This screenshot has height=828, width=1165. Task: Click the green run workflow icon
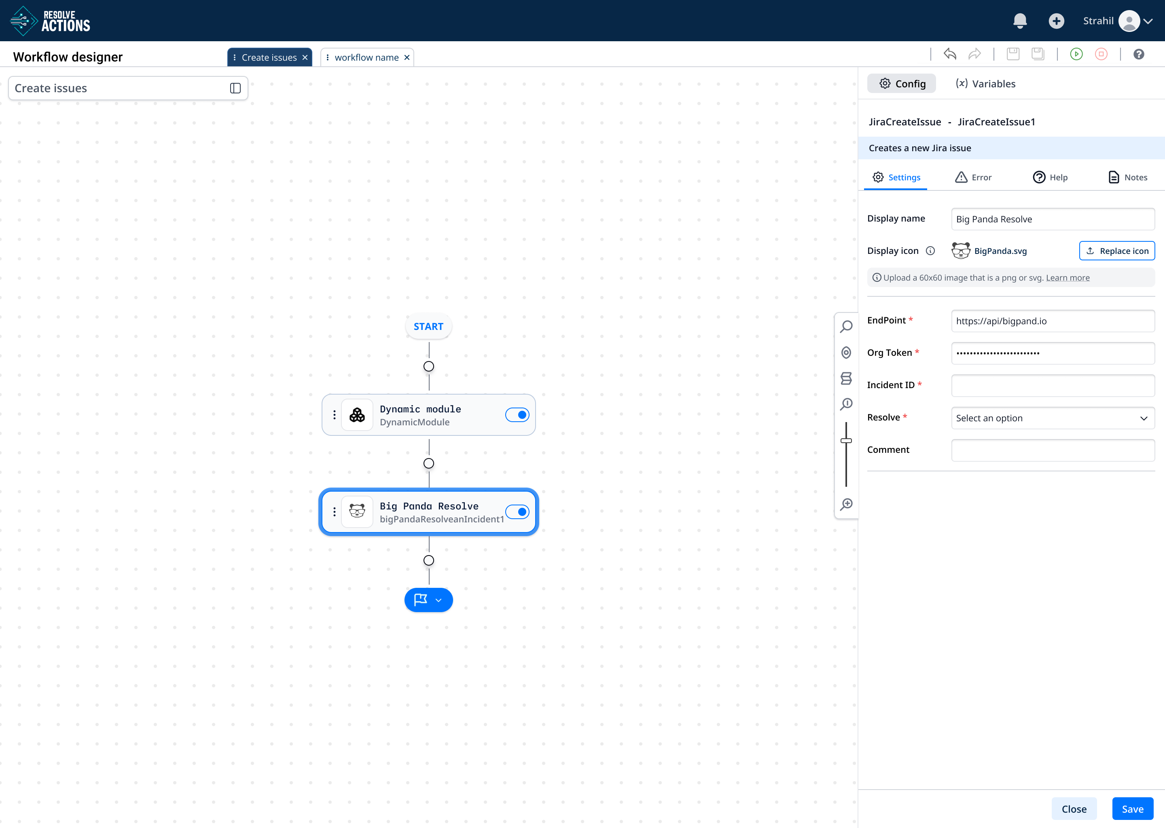[1076, 54]
